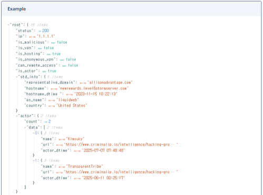Collapse the "actor" node

[17, 116]
